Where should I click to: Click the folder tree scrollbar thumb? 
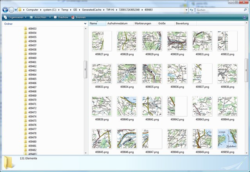click(x=86, y=69)
